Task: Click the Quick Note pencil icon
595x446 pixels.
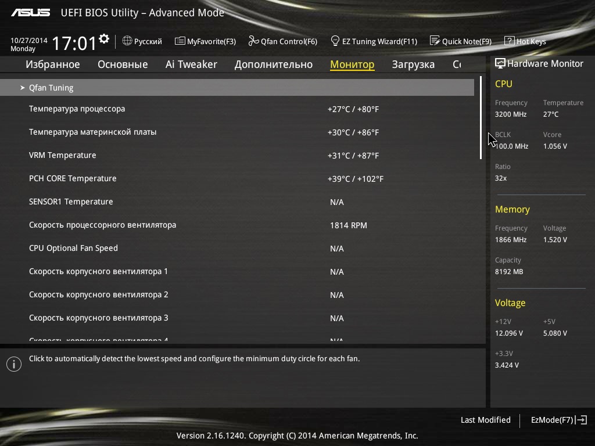Action: pyautogui.click(x=435, y=41)
